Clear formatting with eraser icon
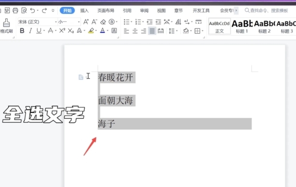 pos(103,22)
